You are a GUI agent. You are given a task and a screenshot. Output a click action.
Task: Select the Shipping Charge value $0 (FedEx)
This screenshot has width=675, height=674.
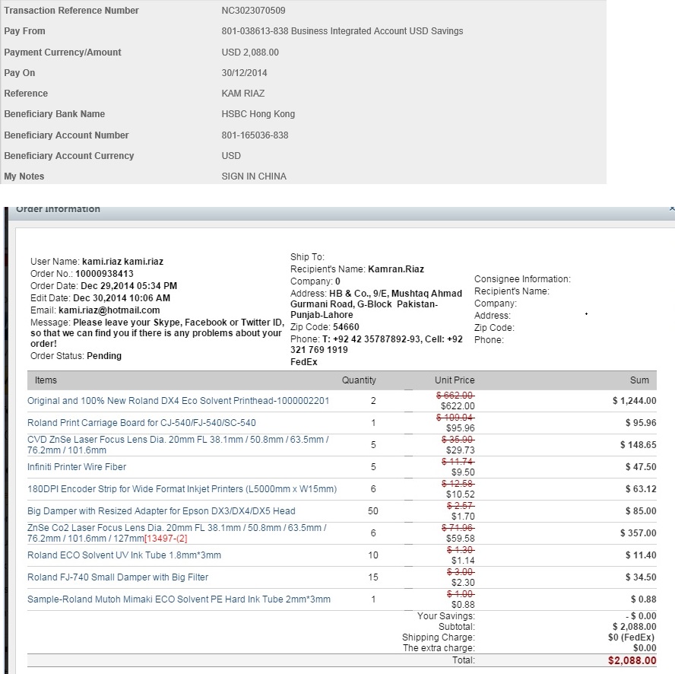631,637
